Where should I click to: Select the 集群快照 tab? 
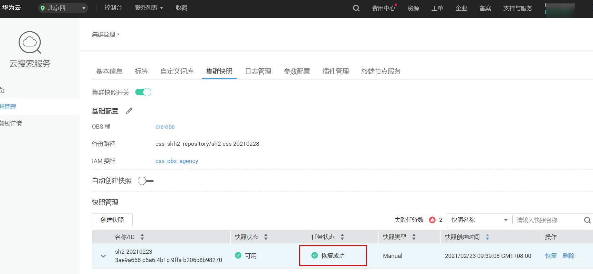tap(219, 71)
